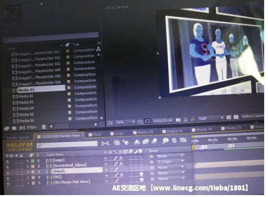Enable motion blur with the timeline icon

click(154, 141)
